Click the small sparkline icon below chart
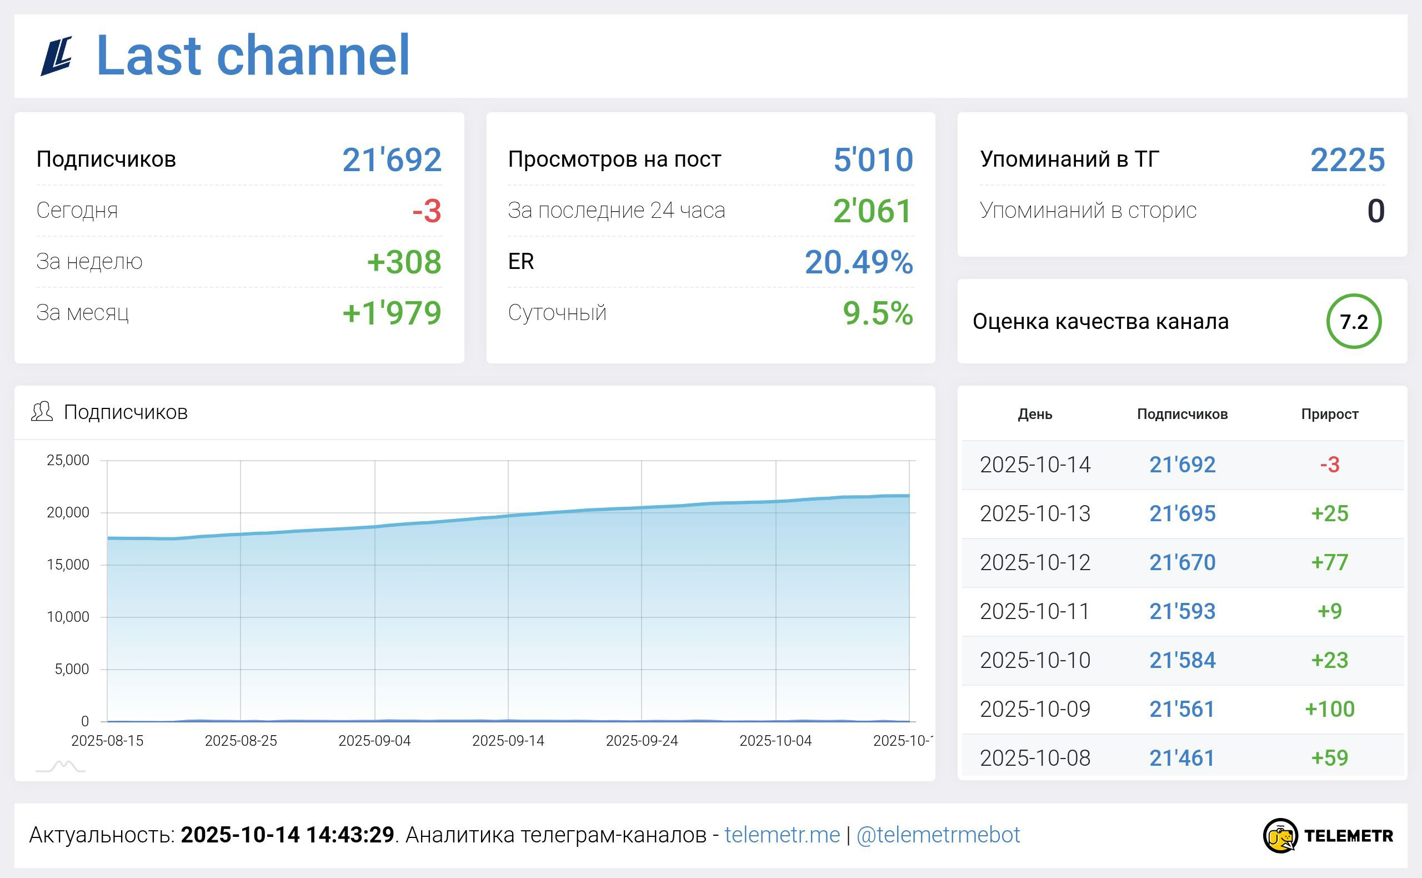 click(x=61, y=766)
